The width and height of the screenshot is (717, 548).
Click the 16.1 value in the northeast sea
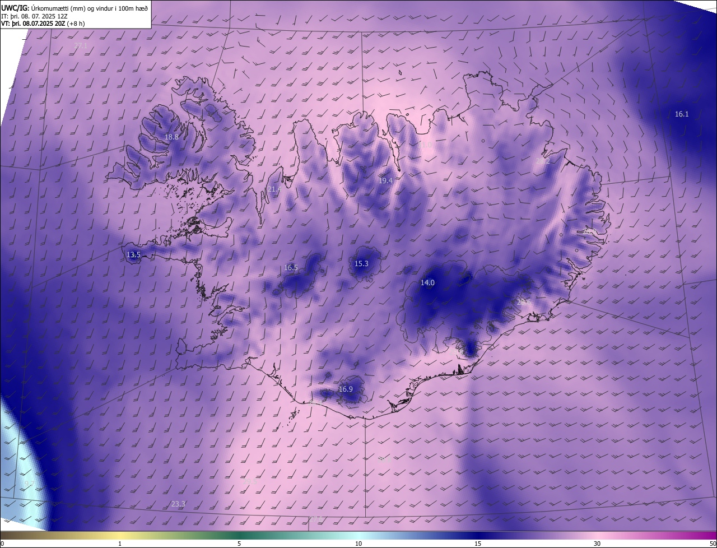coord(682,114)
